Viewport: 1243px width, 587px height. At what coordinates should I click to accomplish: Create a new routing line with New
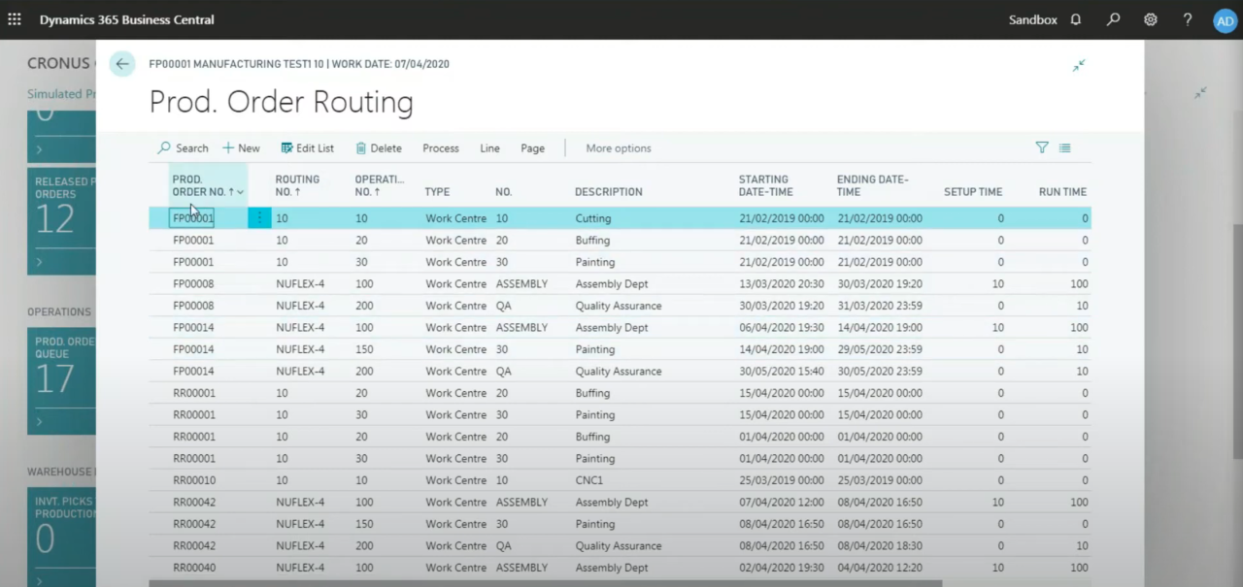[241, 148]
